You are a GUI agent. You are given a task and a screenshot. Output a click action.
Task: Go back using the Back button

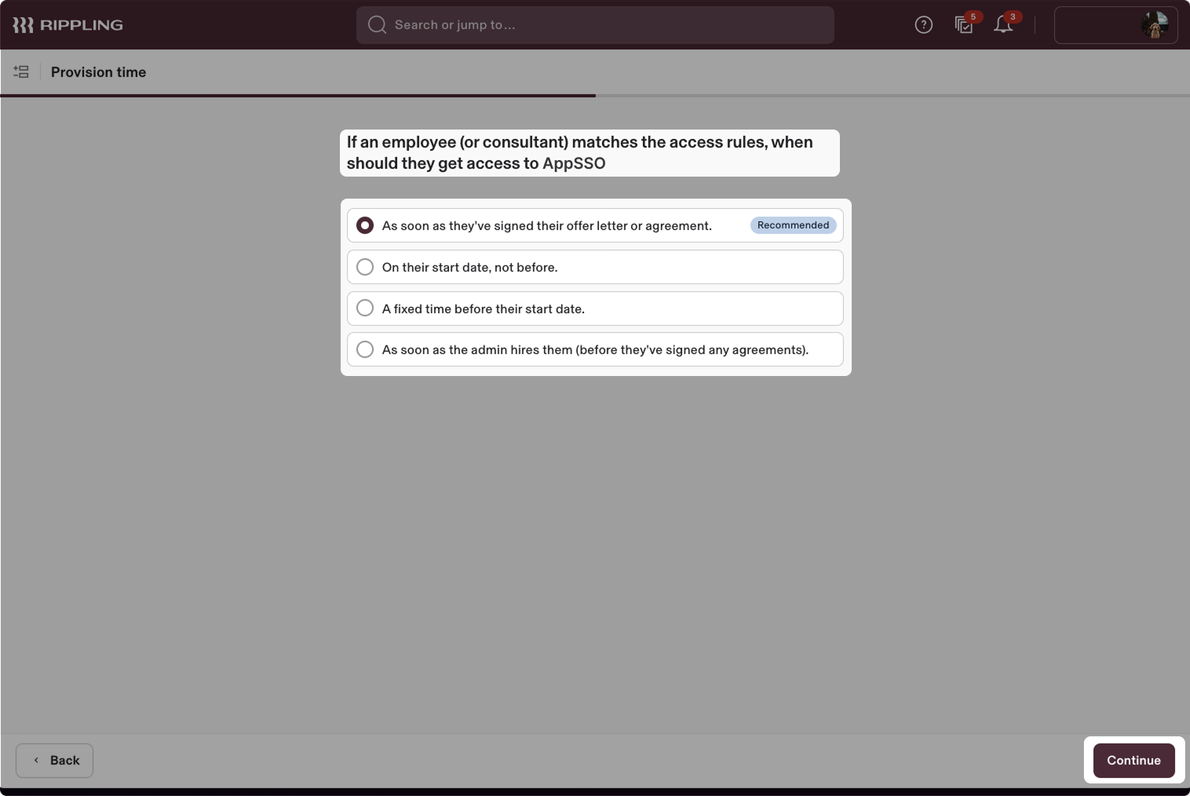coord(54,760)
